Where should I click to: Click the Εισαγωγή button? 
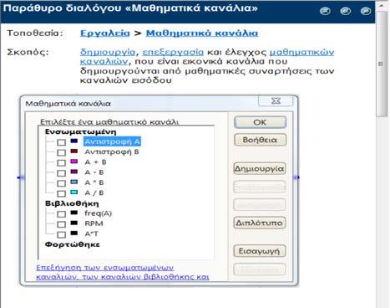[x=260, y=251]
